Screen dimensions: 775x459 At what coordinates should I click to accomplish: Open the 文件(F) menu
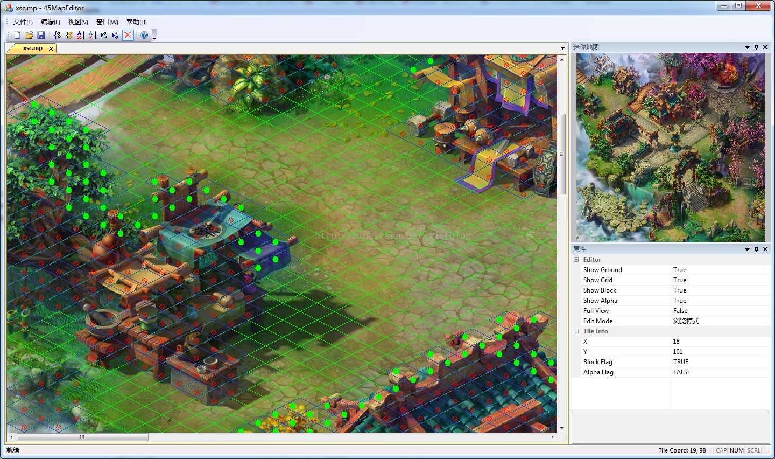tap(23, 22)
